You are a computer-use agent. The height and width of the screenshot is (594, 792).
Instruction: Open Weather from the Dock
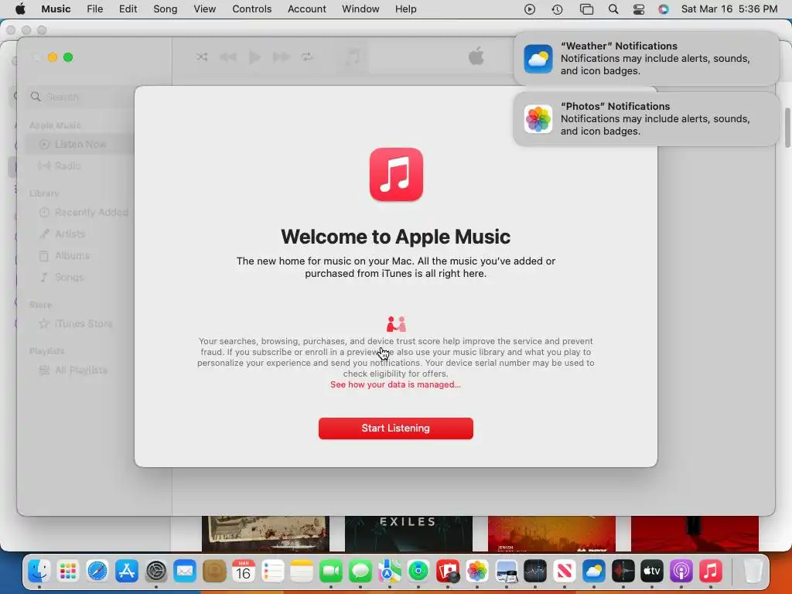593,572
